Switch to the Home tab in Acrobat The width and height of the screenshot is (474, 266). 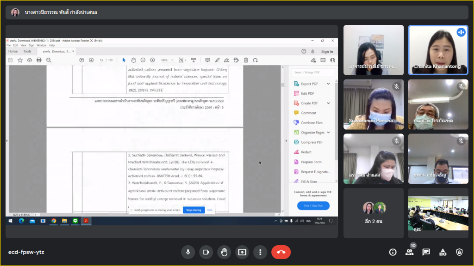coord(13,52)
